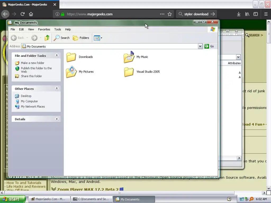The height and width of the screenshot is (203, 271).
Task: Expand the Details panel
Action: point(57,119)
